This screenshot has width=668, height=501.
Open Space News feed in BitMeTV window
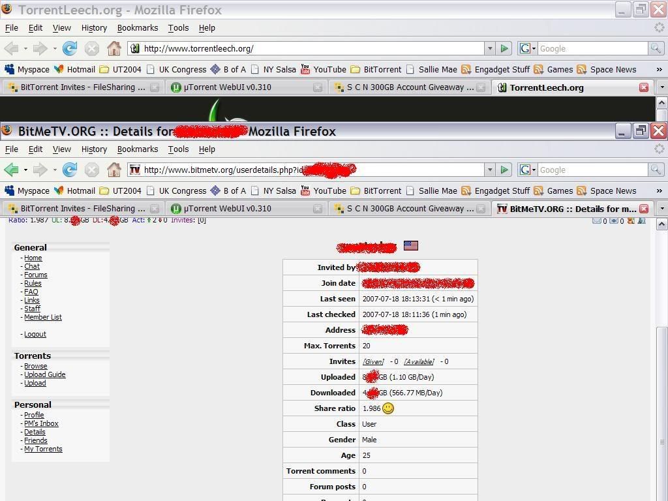coord(607,191)
